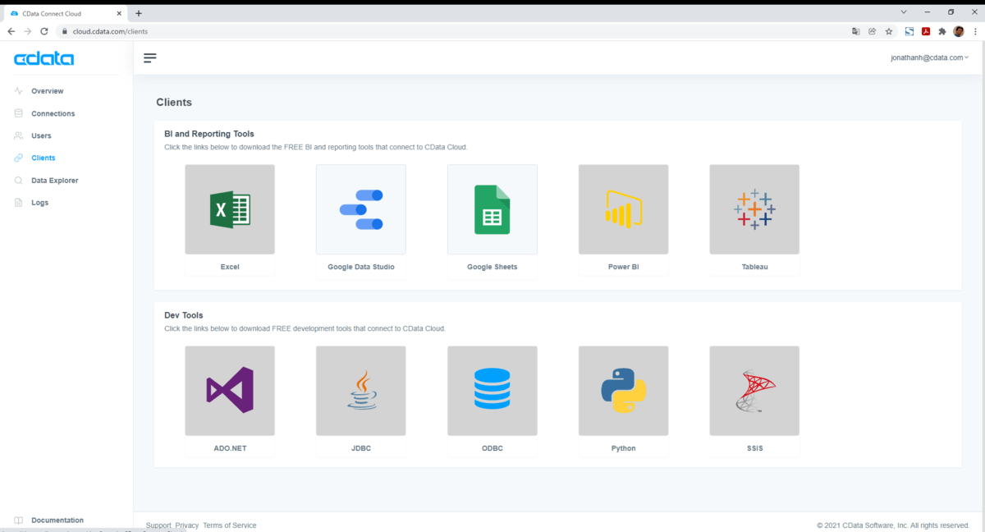Viewport: 985px width, 532px height.
Task: Open Documentation in sidebar
Action: (57, 520)
